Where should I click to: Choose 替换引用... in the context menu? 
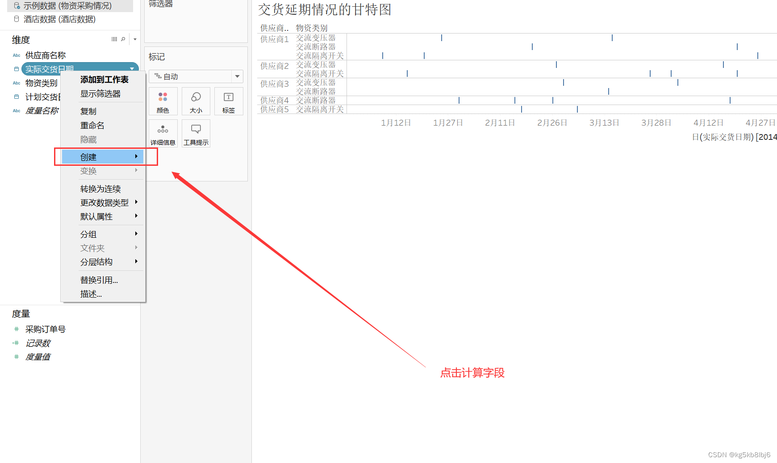[x=99, y=280]
